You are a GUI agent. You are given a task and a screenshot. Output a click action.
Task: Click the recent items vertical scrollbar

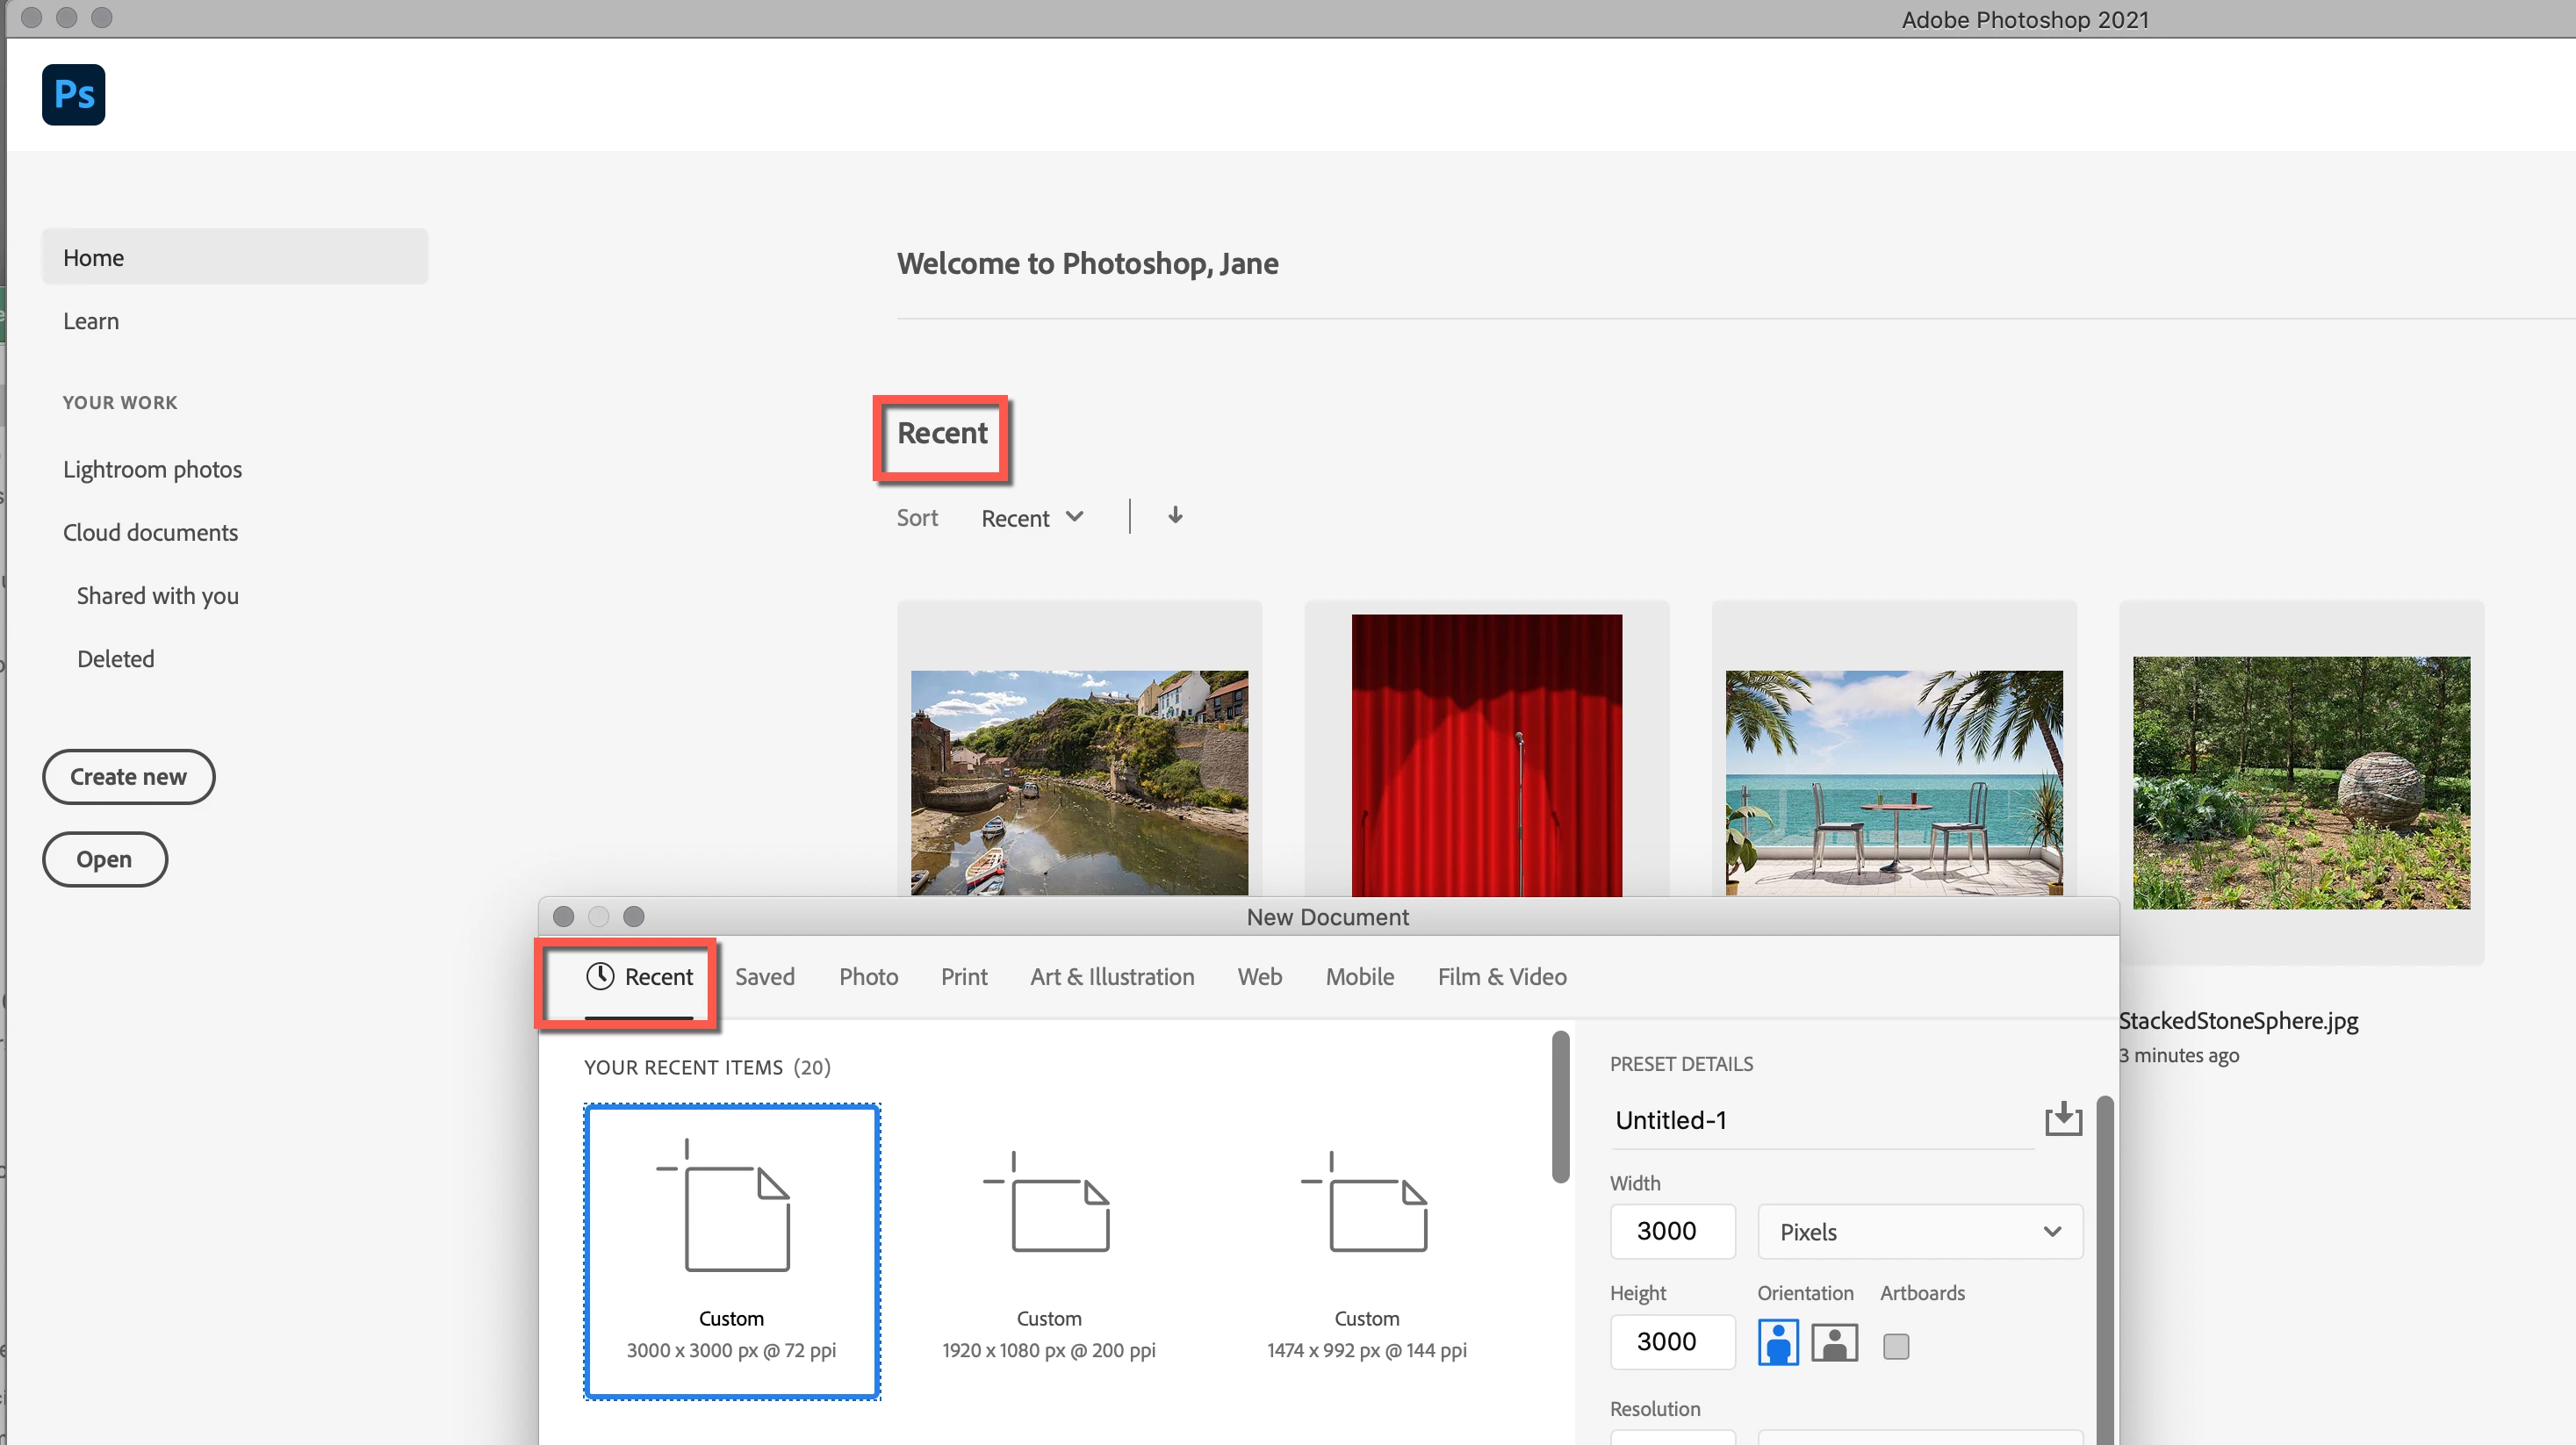1560,1107
